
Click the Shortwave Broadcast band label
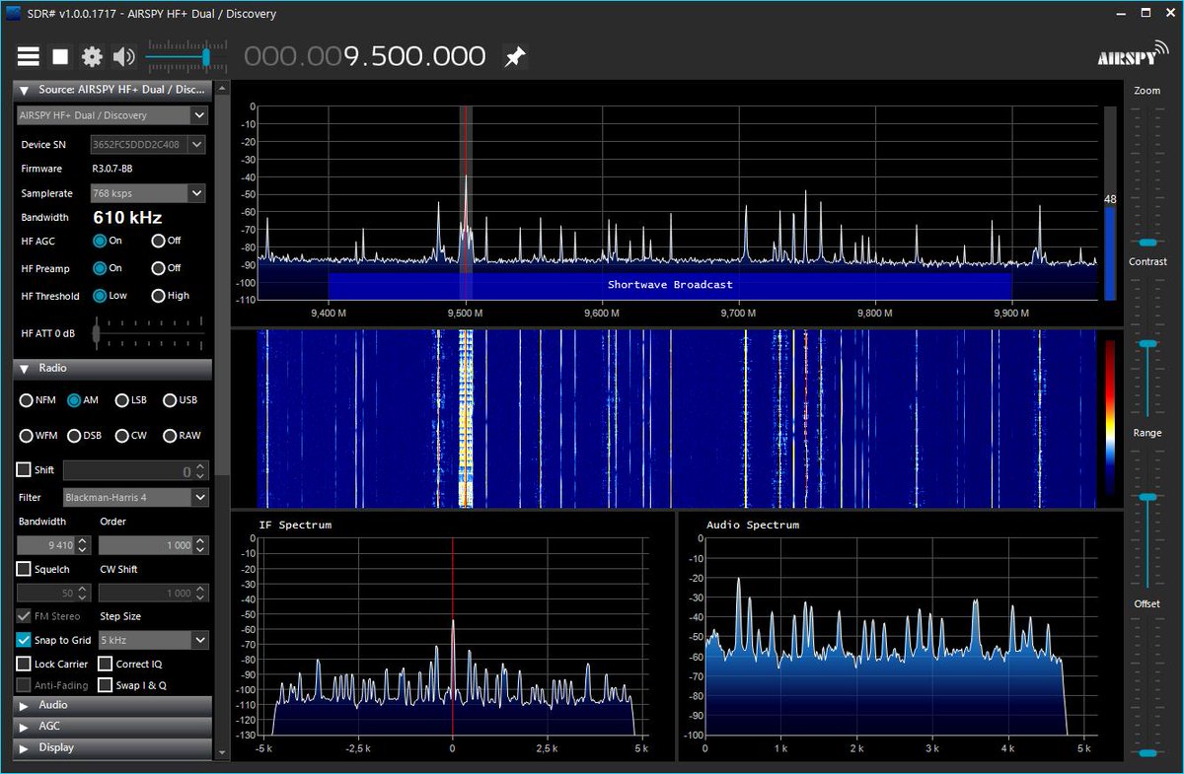(x=670, y=284)
